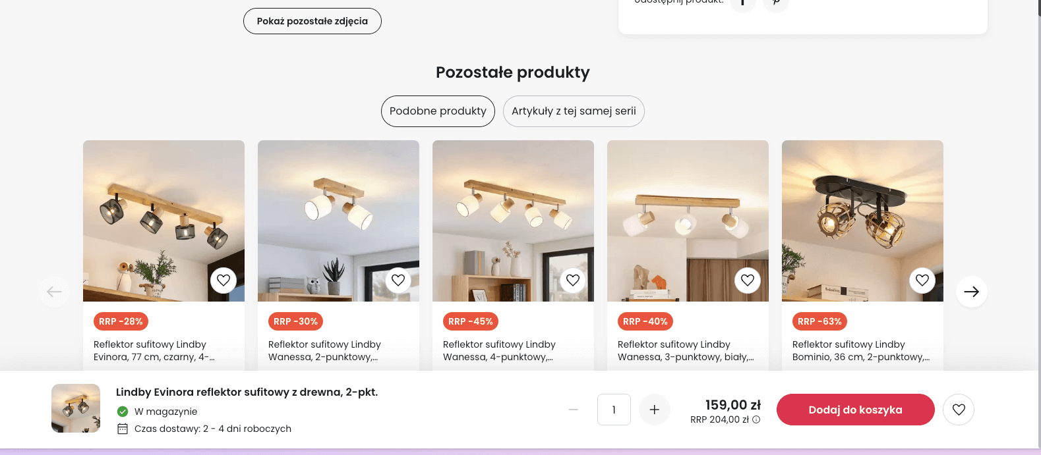Click the previous arrow in product carousel

[54, 292]
